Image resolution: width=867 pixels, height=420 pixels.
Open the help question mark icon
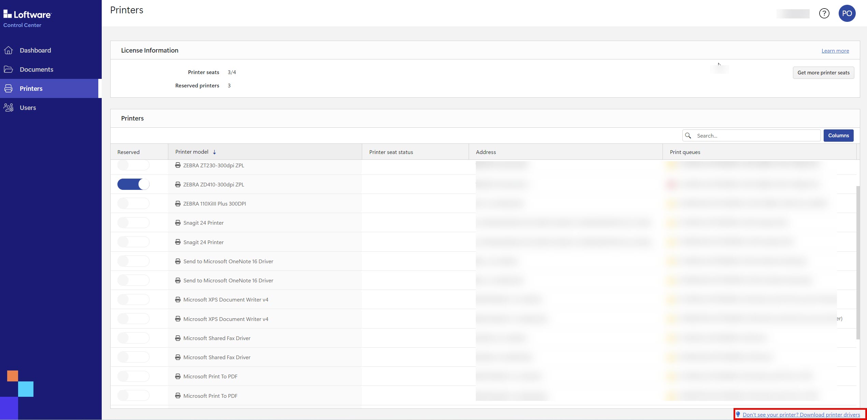tap(824, 13)
